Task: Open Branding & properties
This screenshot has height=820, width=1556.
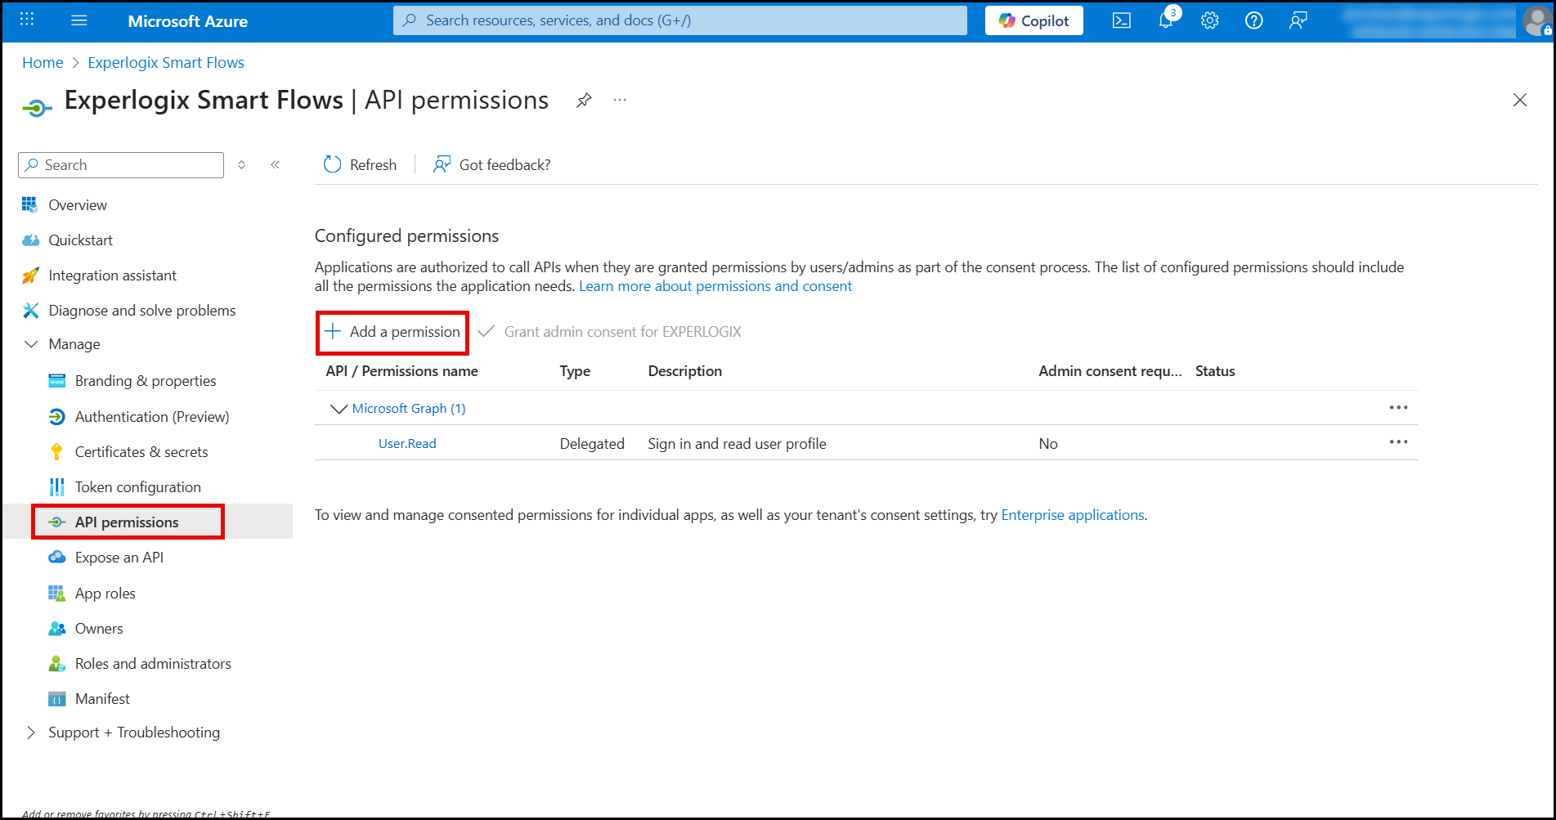Action: 146,380
